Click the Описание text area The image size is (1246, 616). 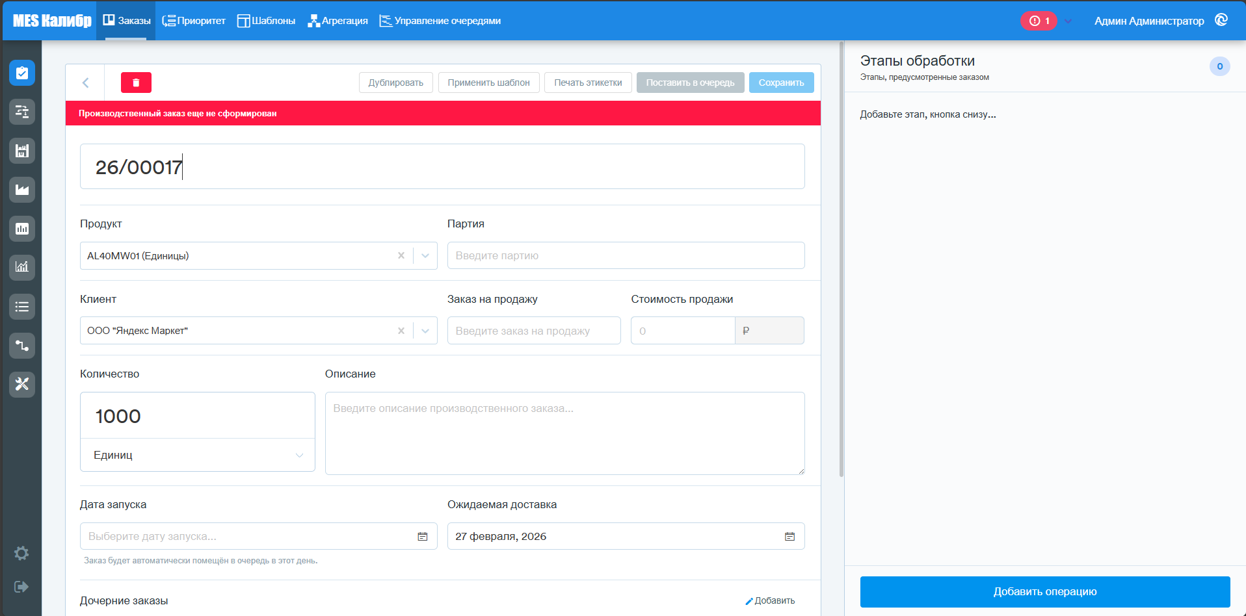[564, 433]
